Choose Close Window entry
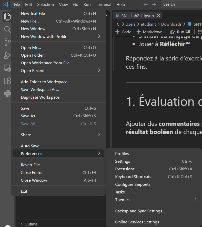 click(x=58, y=180)
